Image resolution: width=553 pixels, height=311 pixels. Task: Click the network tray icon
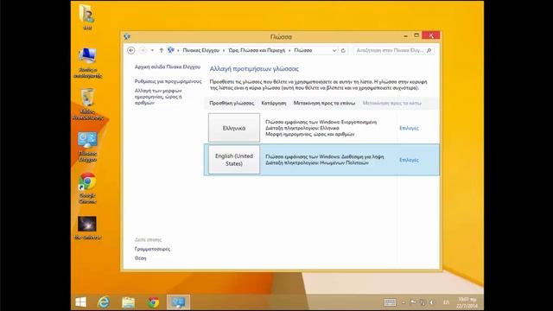[423, 302]
